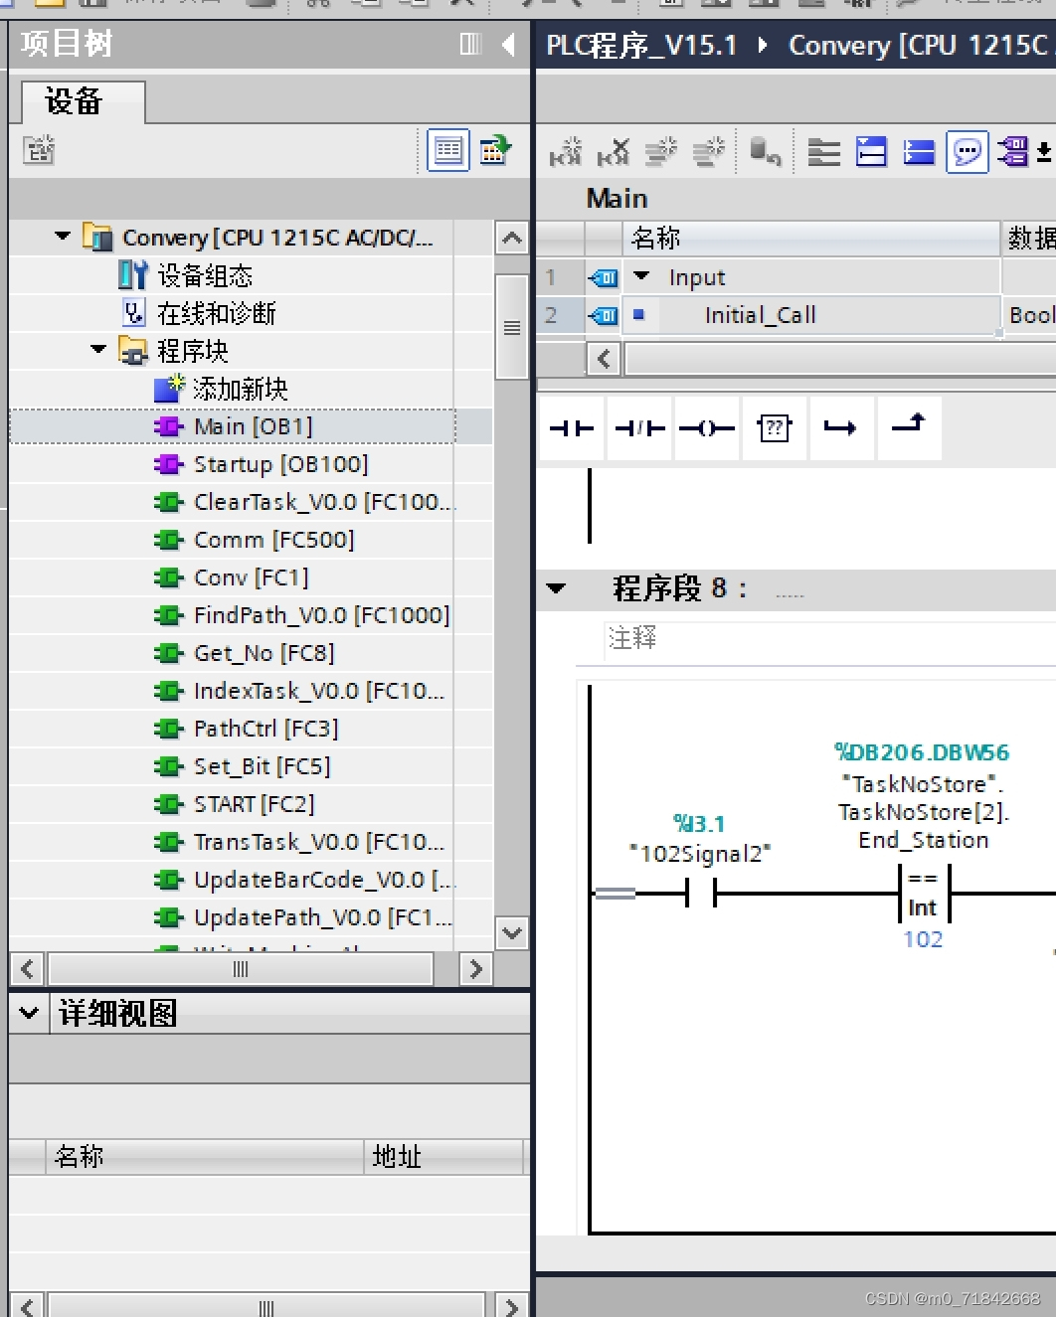Collapse the 程序块 program blocks folder
1056x1317 pixels.
96,350
